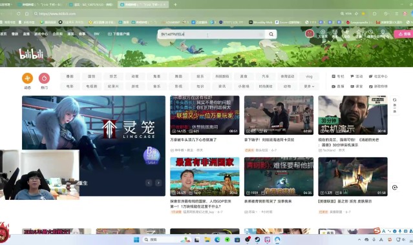Viewport: 413px width, 245px height.
Task: Select 直播 in the top navigation
Action: click(26, 34)
